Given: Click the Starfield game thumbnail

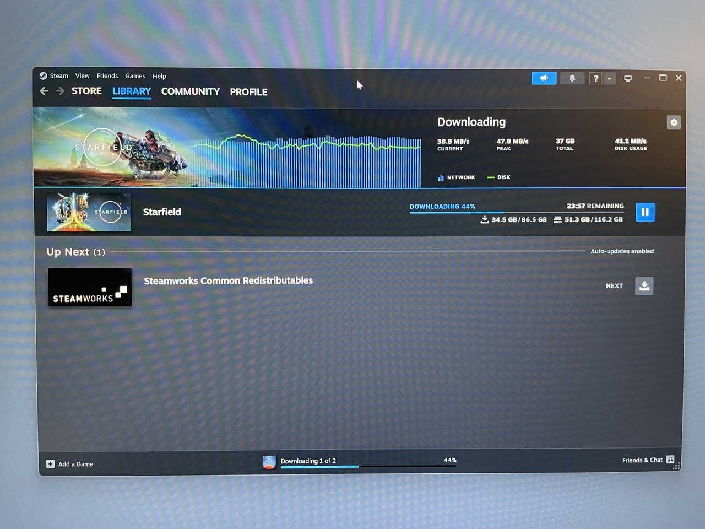Looking at the screenshot, I should 89,212.
